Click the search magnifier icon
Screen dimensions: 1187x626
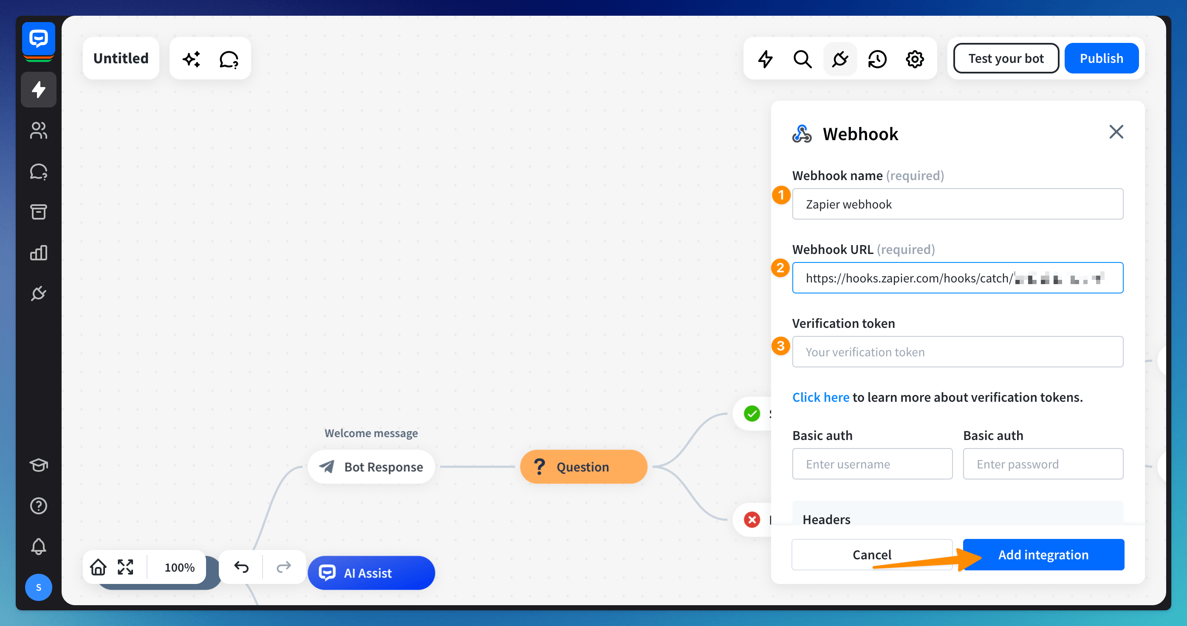pos(802,59)
